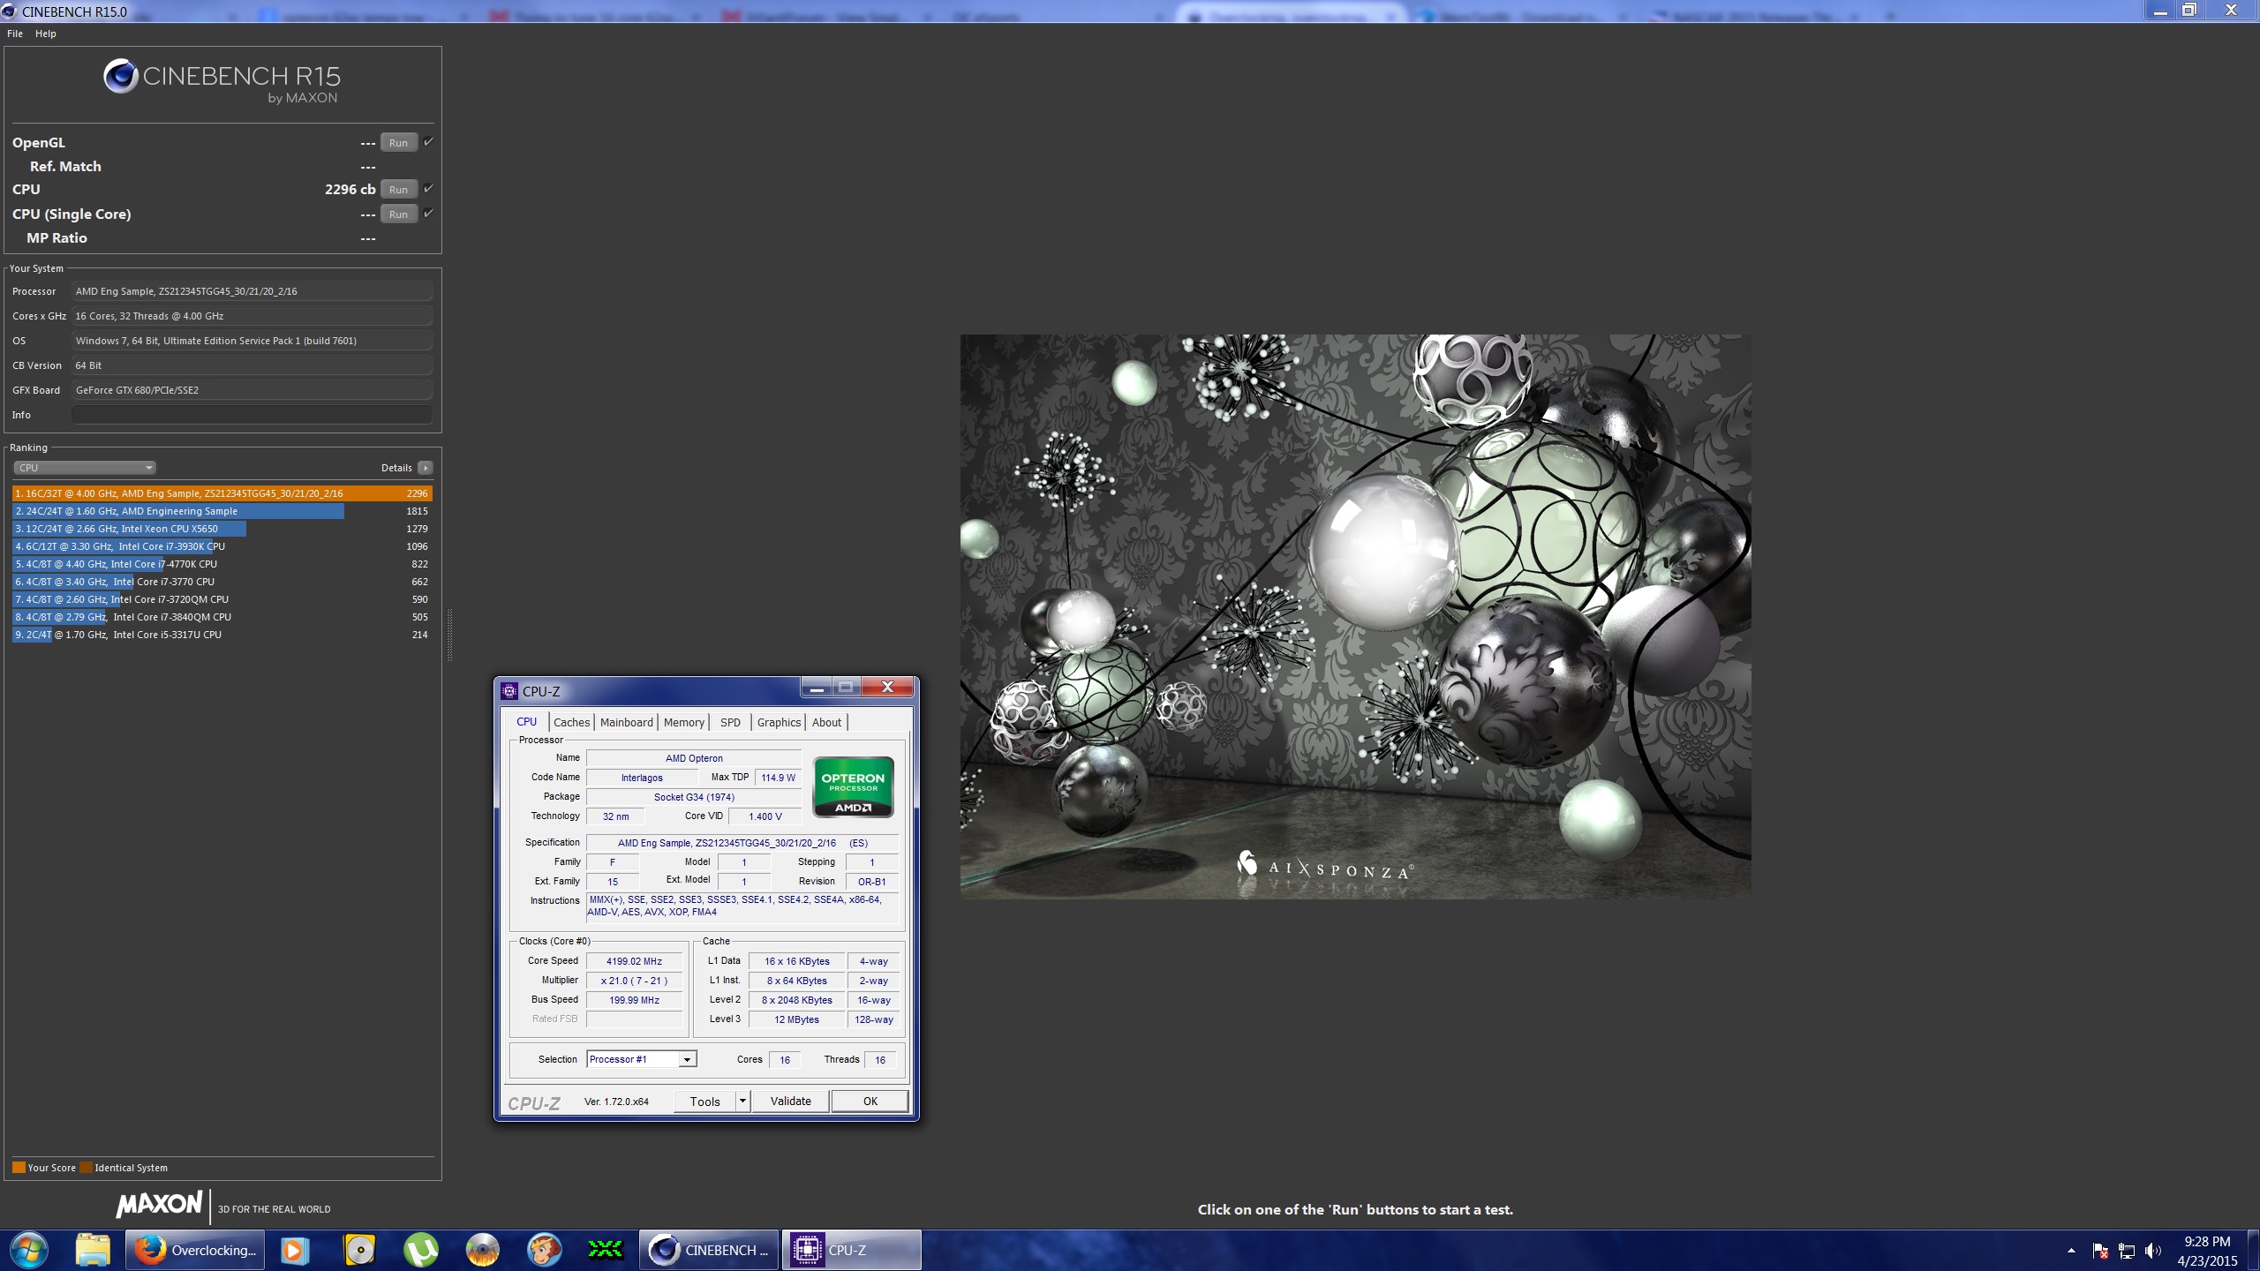Show hidden system tray icons
2260x1271 pixels.
click(x=2071, y=1251)
